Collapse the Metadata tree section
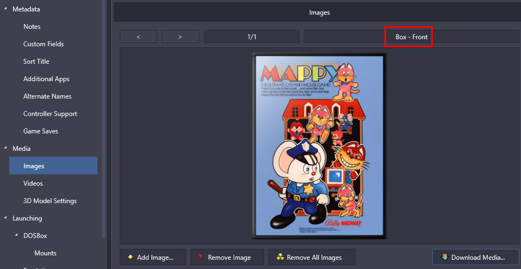This screenshot has height=269, width=521. point(5,9)
